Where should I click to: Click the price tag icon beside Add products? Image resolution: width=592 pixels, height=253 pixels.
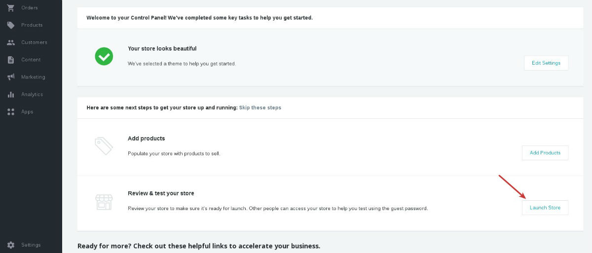pyautogui.click(x=104, y=146)
